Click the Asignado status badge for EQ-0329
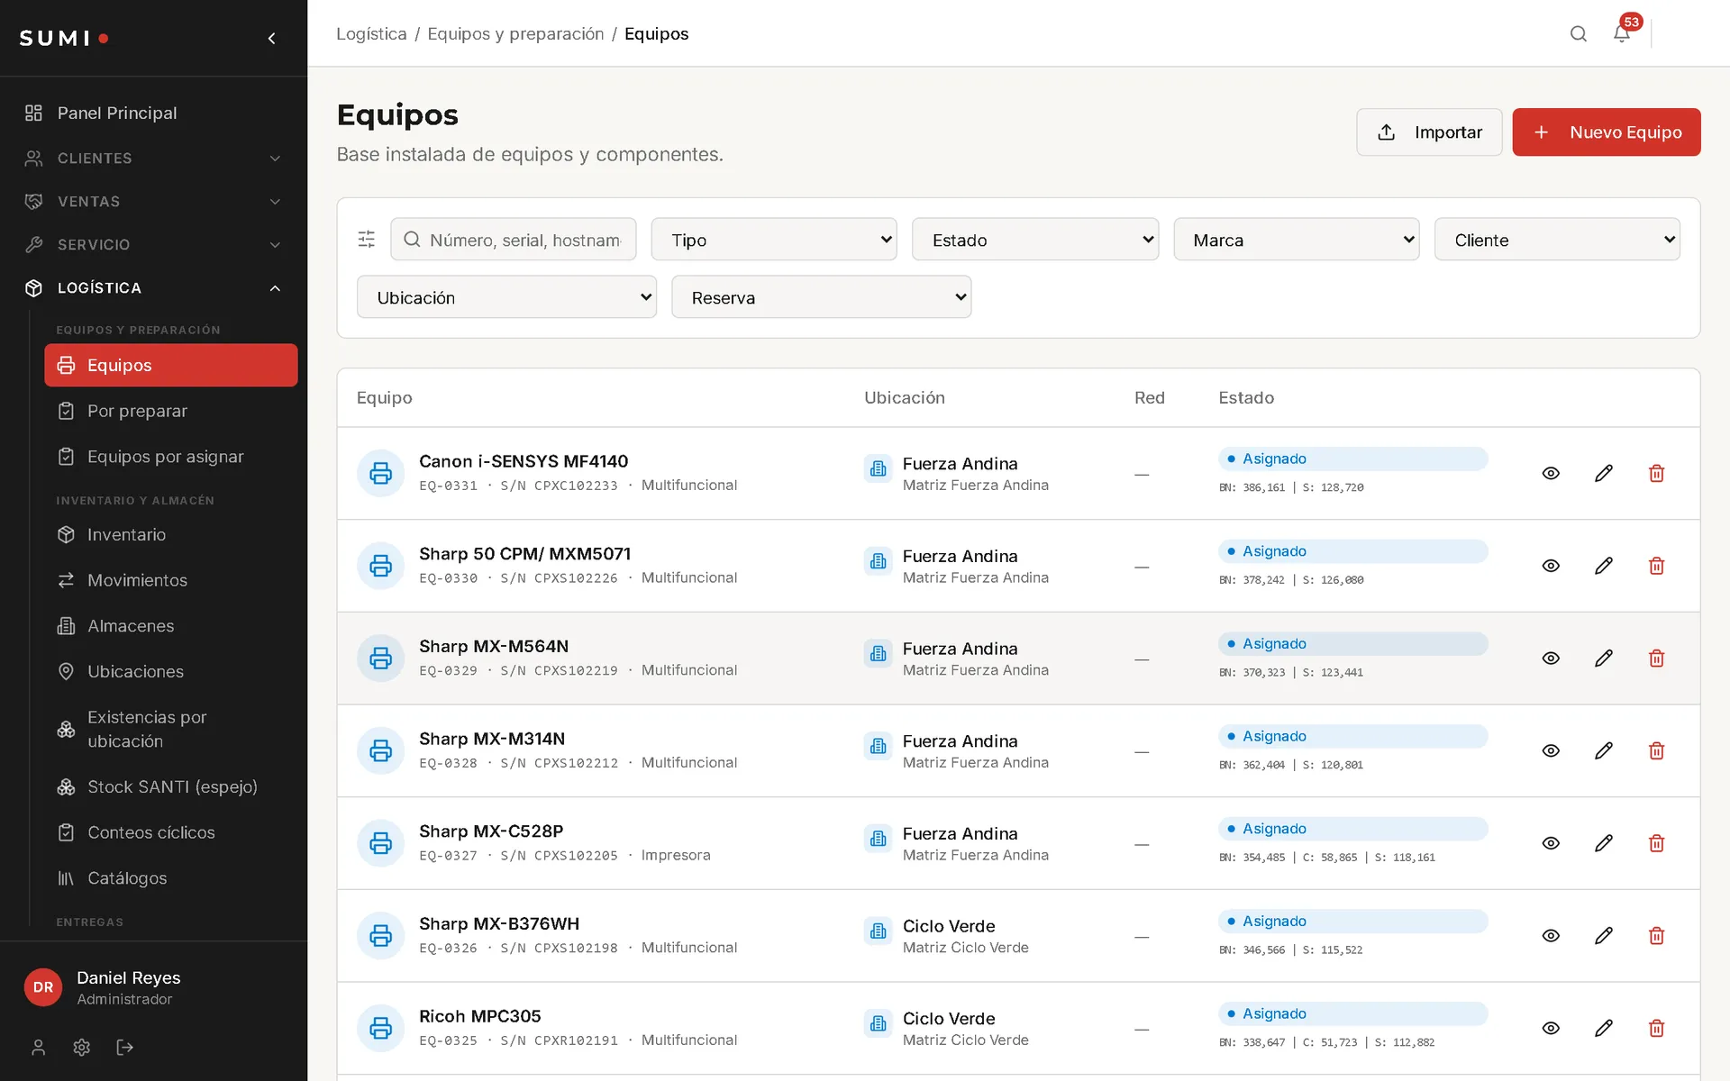 pos(1352,644)
